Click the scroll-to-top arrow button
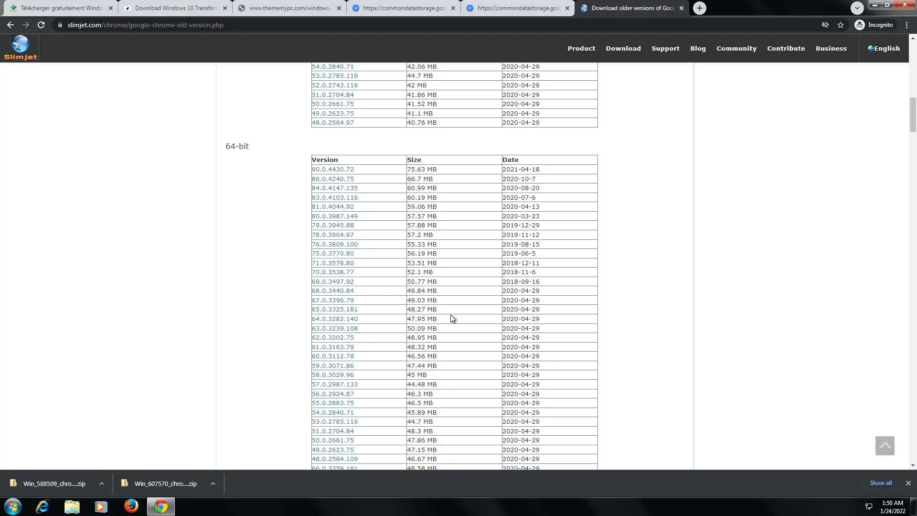This screenshot has height=516, width=917. pyautogui.click(x=885, y=445)
